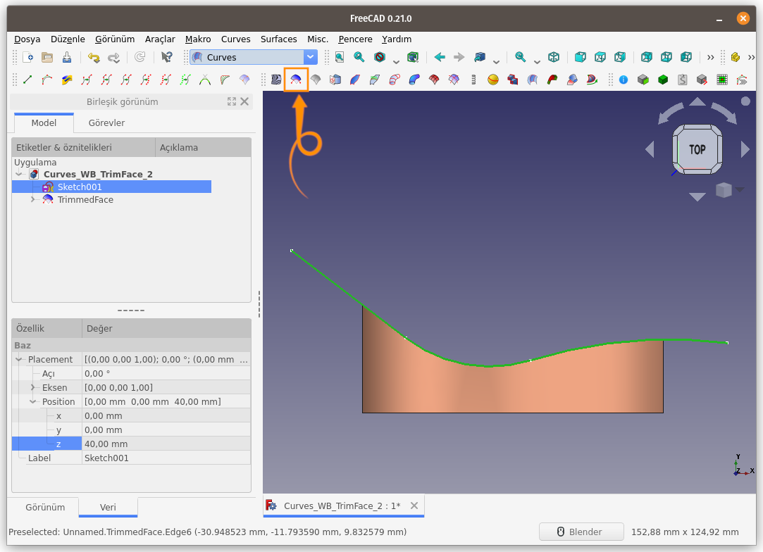Click the blue info measurement icon
Screen dimensions: 763x552
tap(623, 80)
